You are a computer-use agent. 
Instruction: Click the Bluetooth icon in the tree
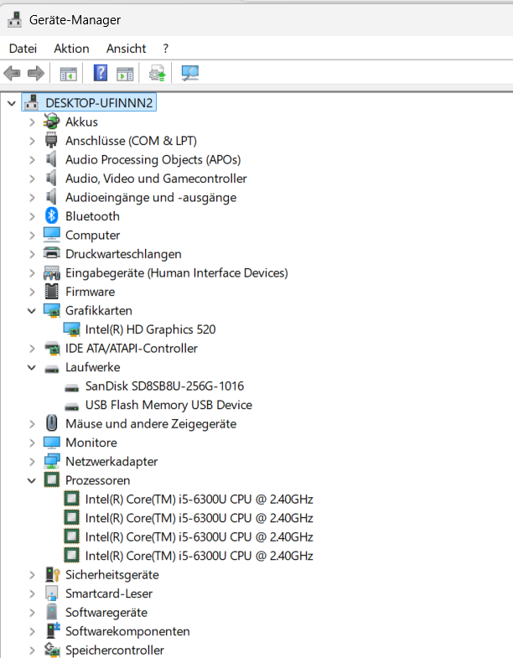click(51, 215)
